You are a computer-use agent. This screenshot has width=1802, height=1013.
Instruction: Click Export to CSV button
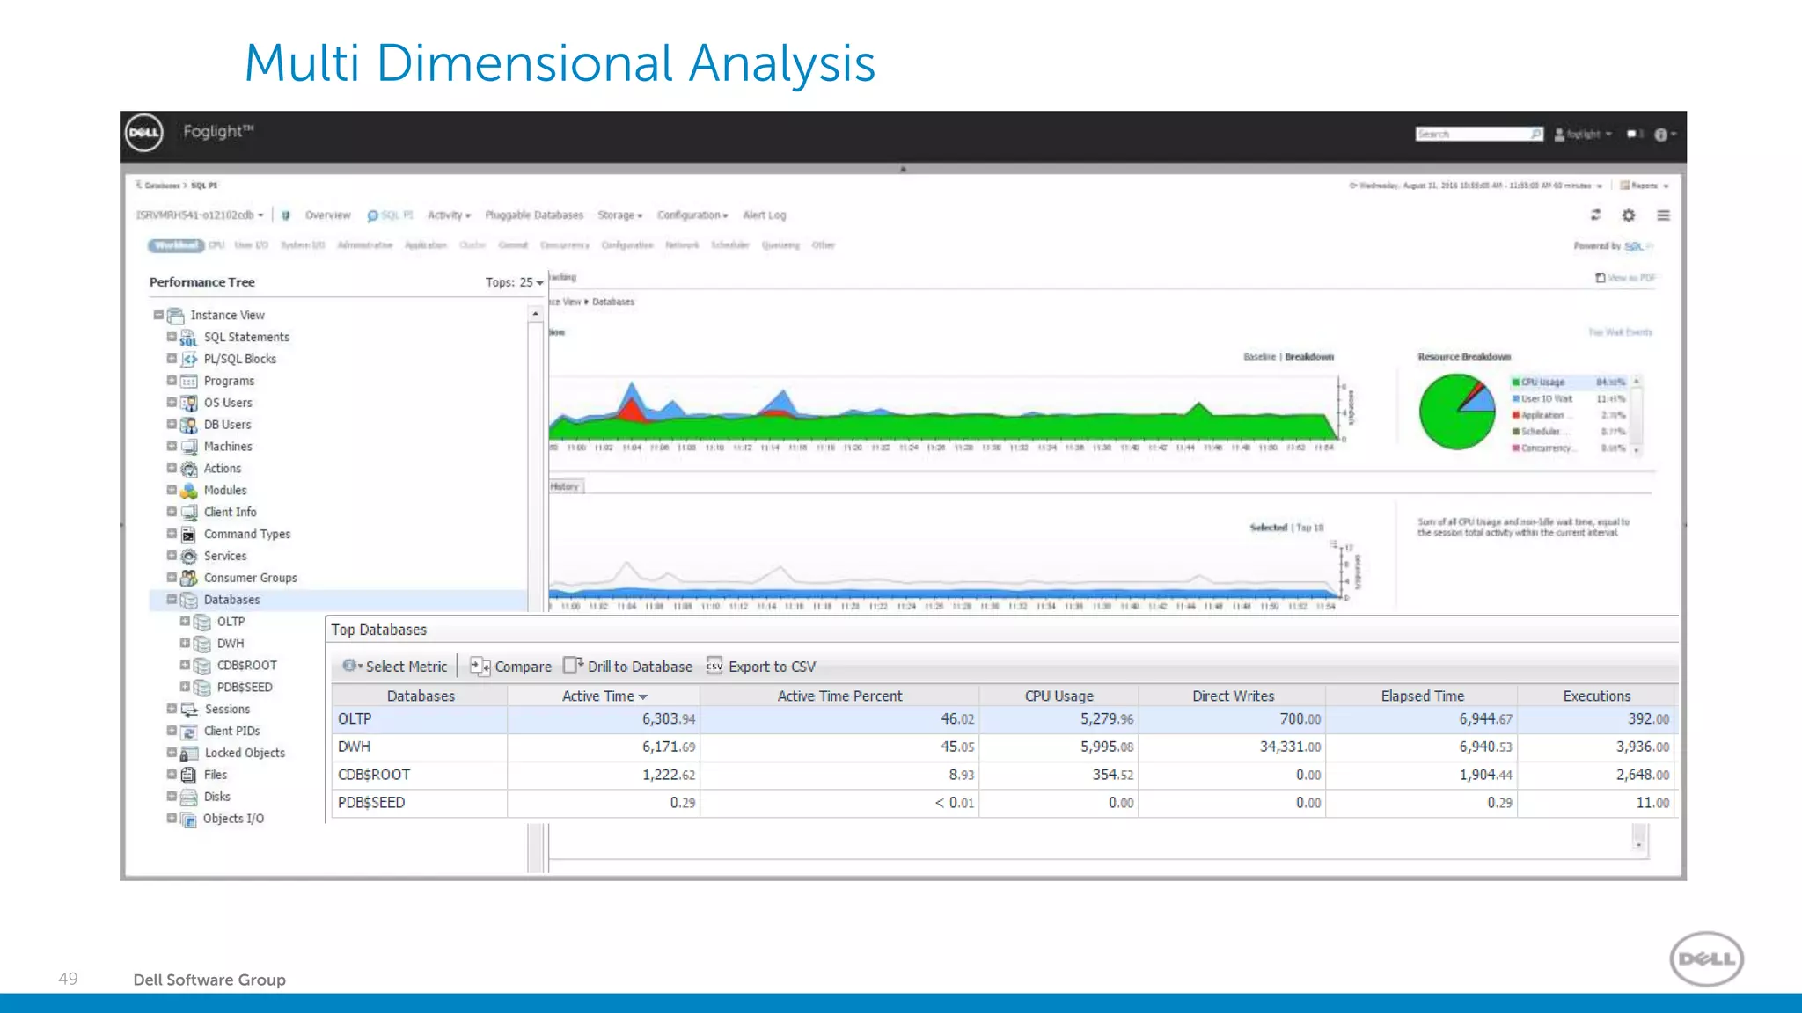pos(761,667)
